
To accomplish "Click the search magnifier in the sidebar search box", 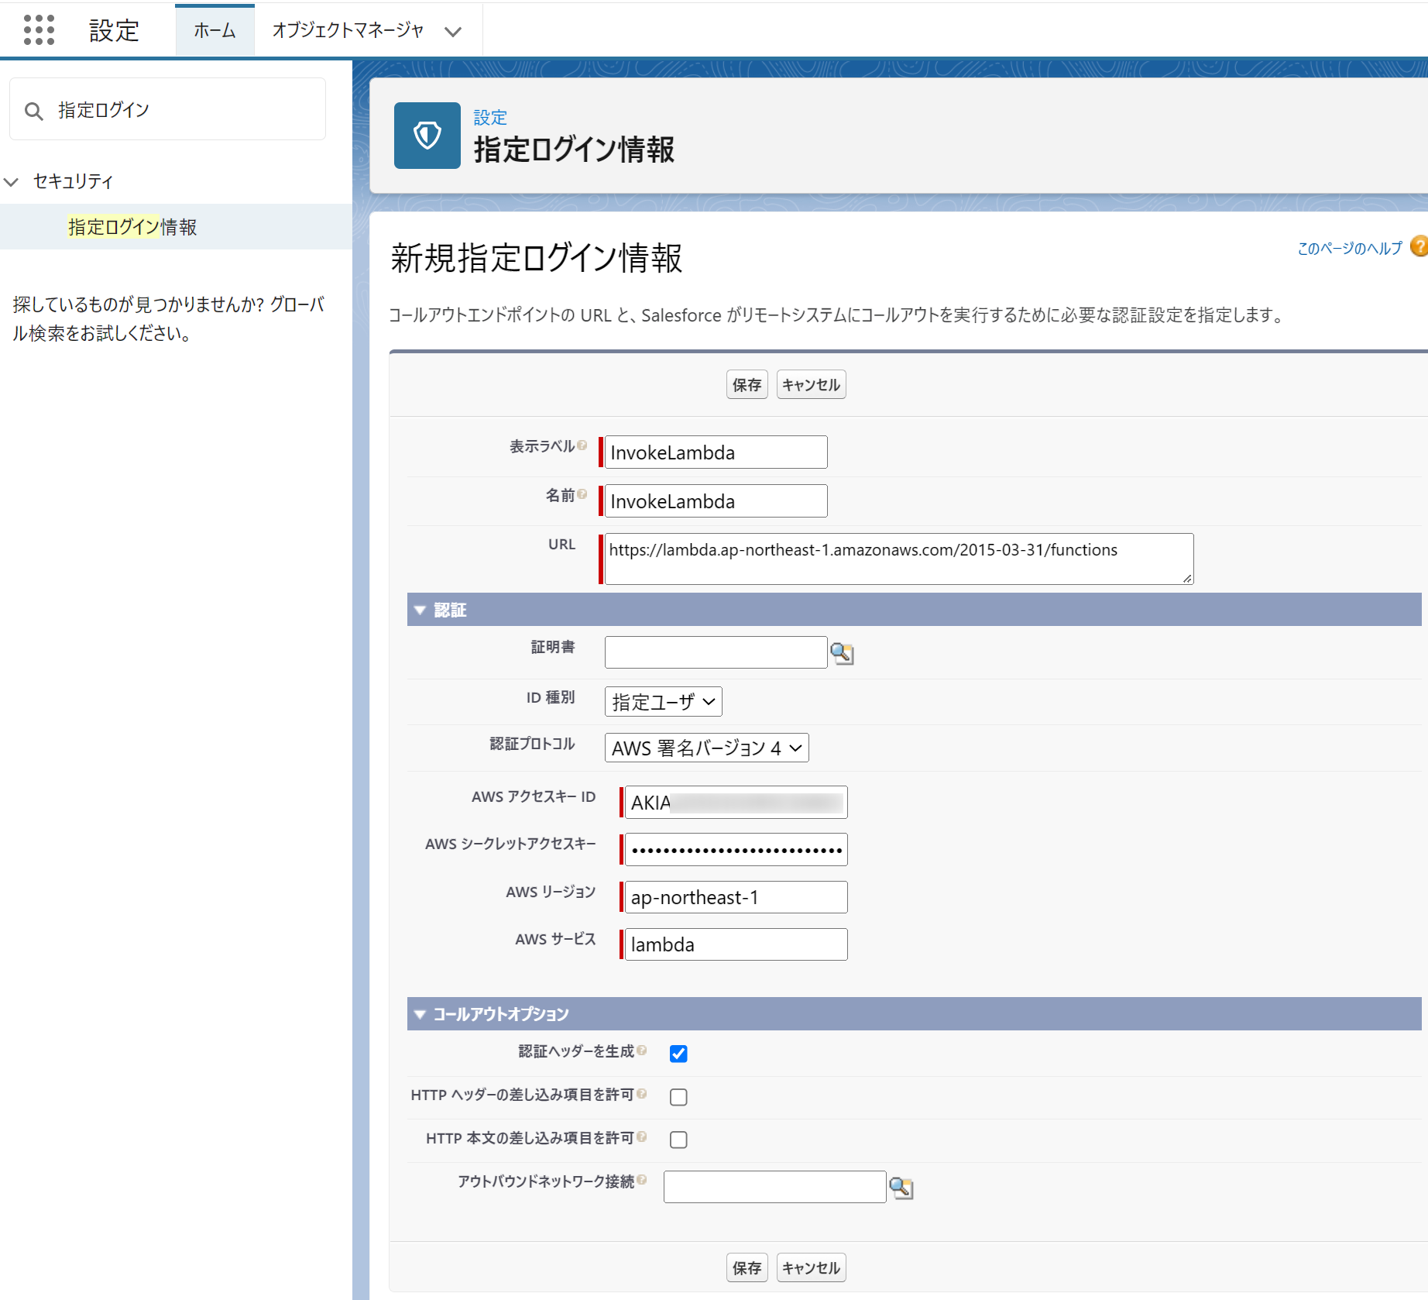I will (34, 110).
